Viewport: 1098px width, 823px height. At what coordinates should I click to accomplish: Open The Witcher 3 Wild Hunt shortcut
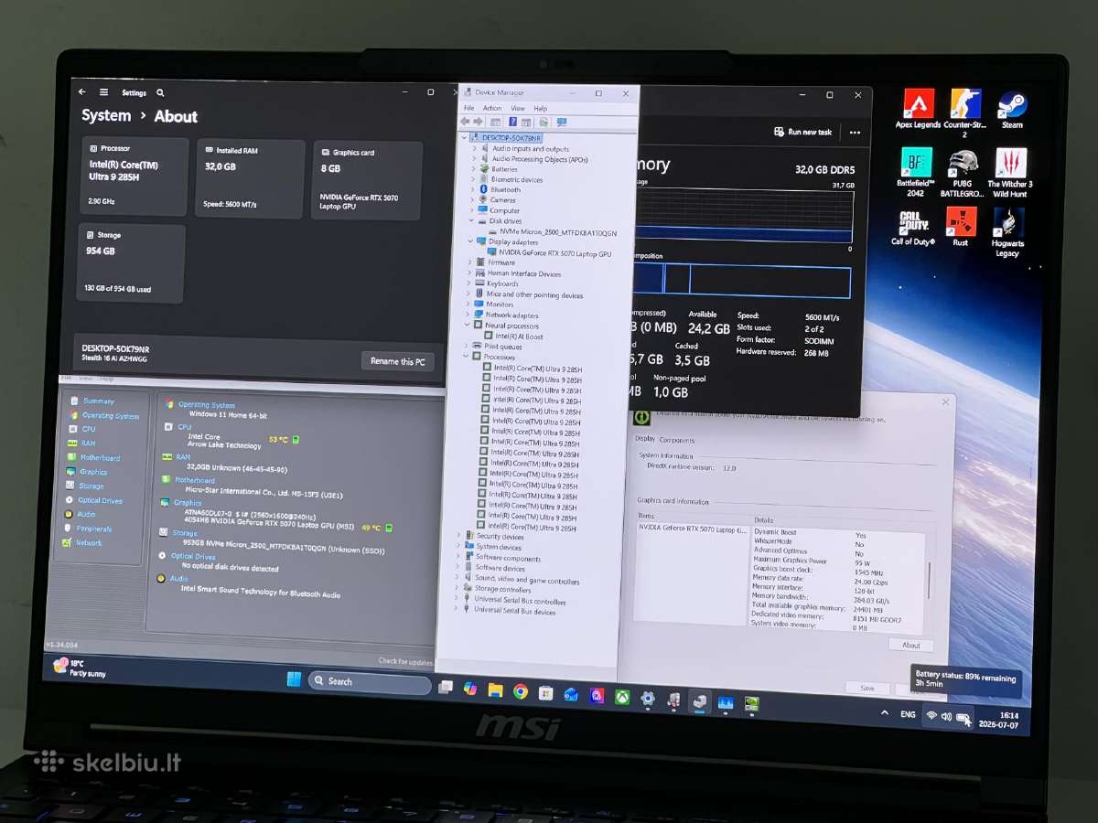tap(1010, 173)
